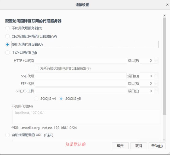This screenshot has width=170, height=155.
Task: Click the SOCKS host port stepper
Action: [x=156, y=91]
